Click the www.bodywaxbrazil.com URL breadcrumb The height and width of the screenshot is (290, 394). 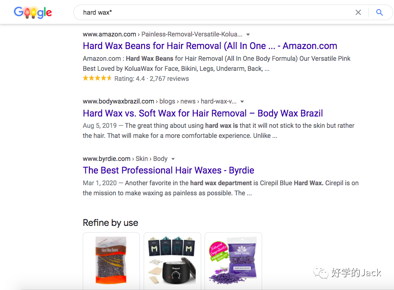coord(118,101)
